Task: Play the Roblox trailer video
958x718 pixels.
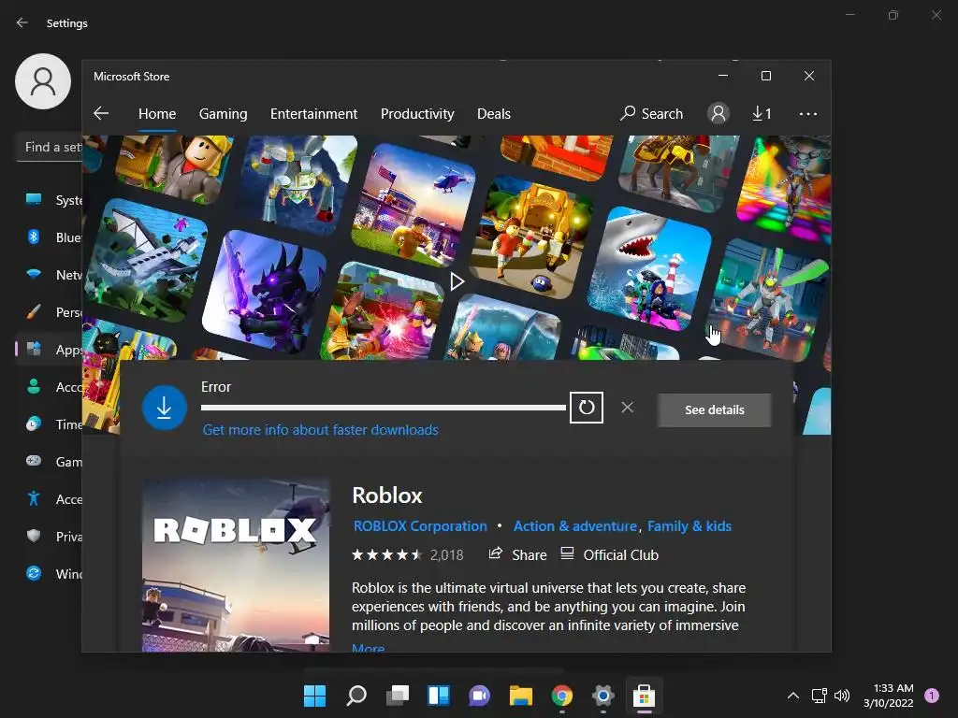Action: pos(457,281)
